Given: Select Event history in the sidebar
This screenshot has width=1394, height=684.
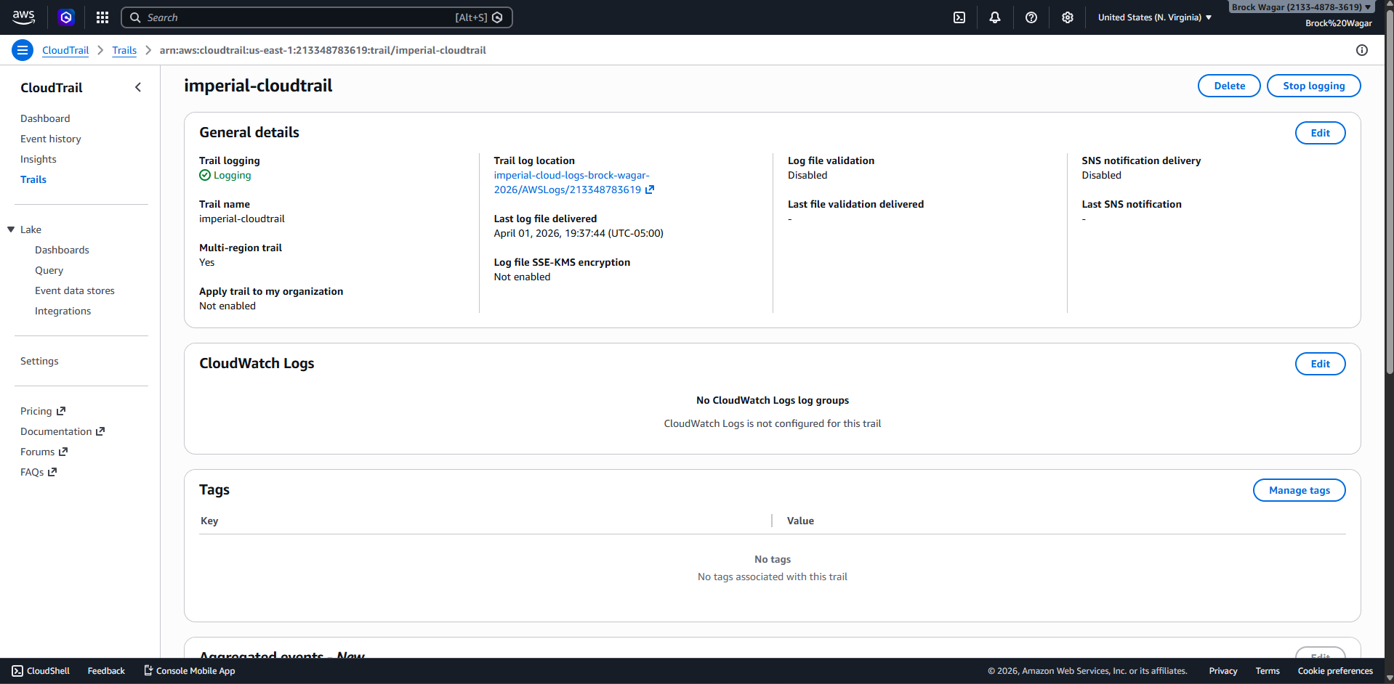Looking at the screenshot, I should coord(51,138).
